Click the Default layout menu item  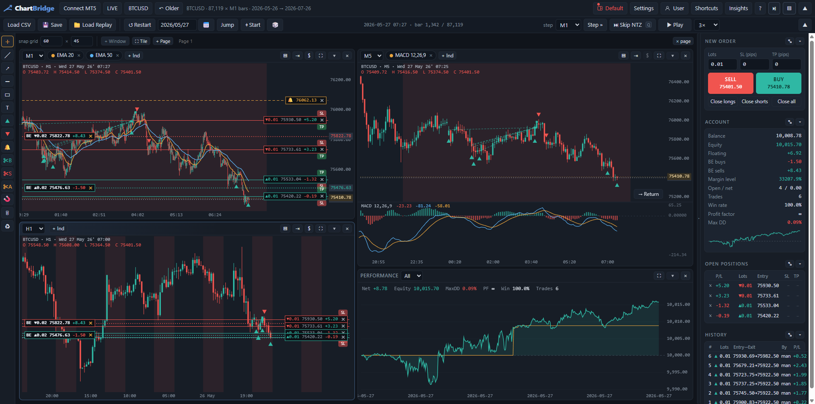610,8
